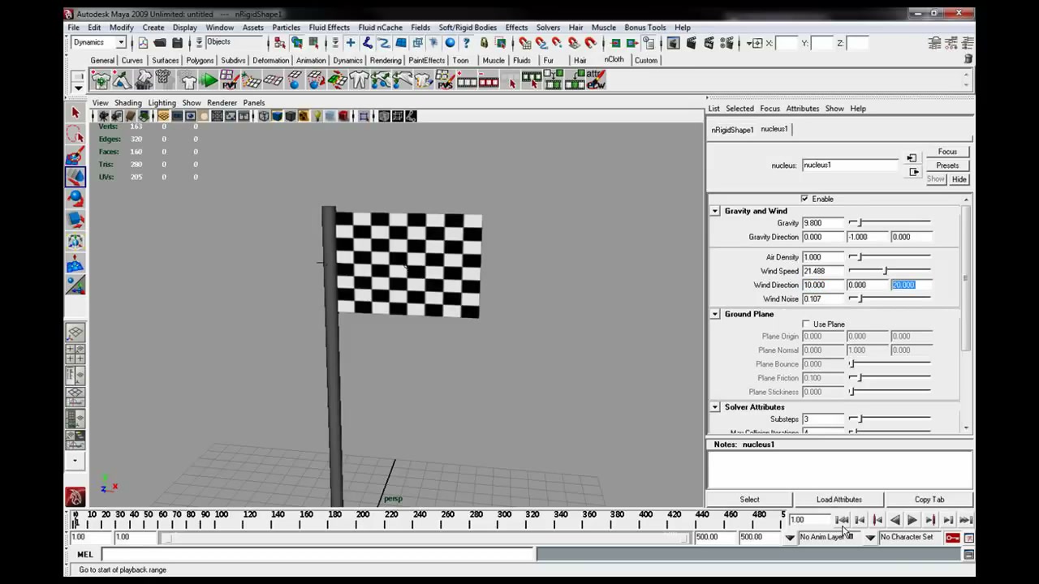Viewport: 1039px width, 584px height.
Task: Click the select camera icon in viewport
Action: point(103,116)
